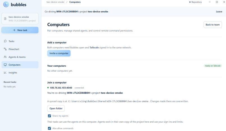Follow the Tailscale link
The height and width of the screenshot is (131, 226).
(x=94, y=48)
